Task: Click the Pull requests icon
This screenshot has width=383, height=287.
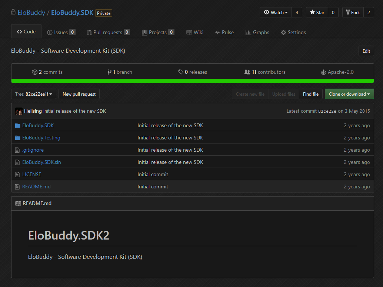Action: point(89,33)
